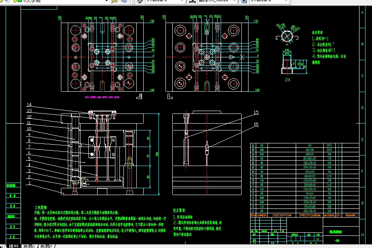Screen dimensions: 372x248
Task: Click zone letter E on right border
Action: click(362, 140)
